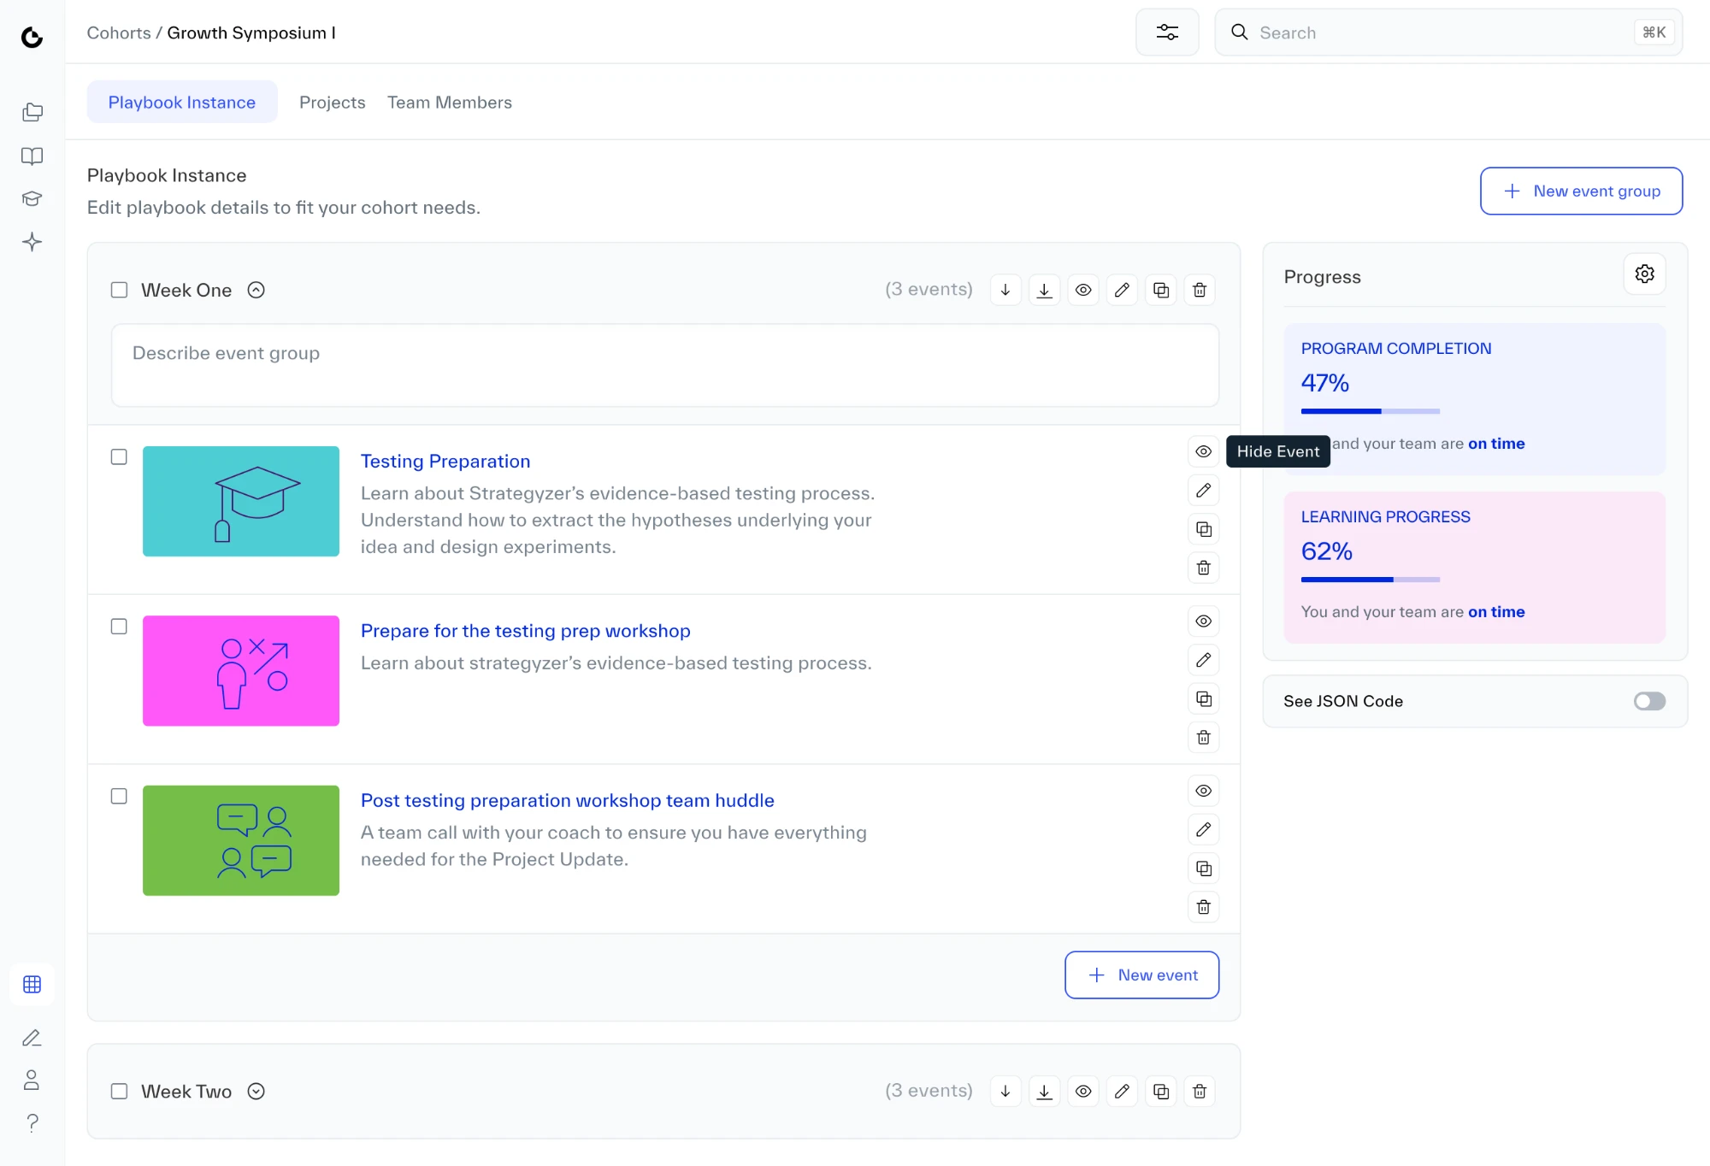Open Progress panel gear settings
Viewport: 1710px width, 1166px height.
pos(1644,274)
